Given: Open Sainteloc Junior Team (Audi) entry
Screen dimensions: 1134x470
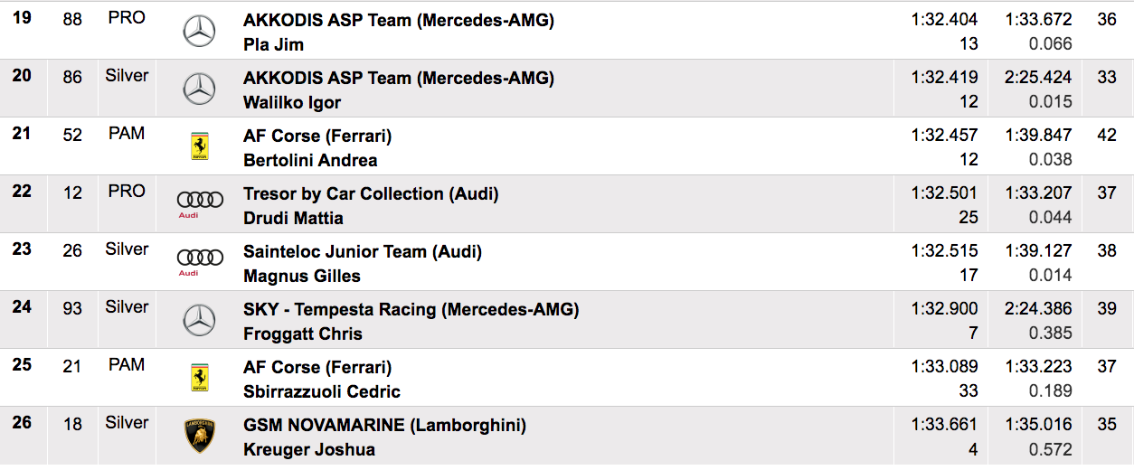Looking at the screenshot, I should click(x=362, y=251).
